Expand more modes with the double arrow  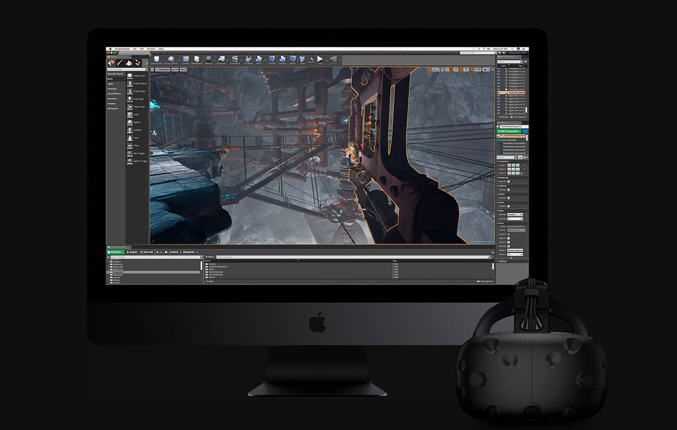tap(146, 63)
